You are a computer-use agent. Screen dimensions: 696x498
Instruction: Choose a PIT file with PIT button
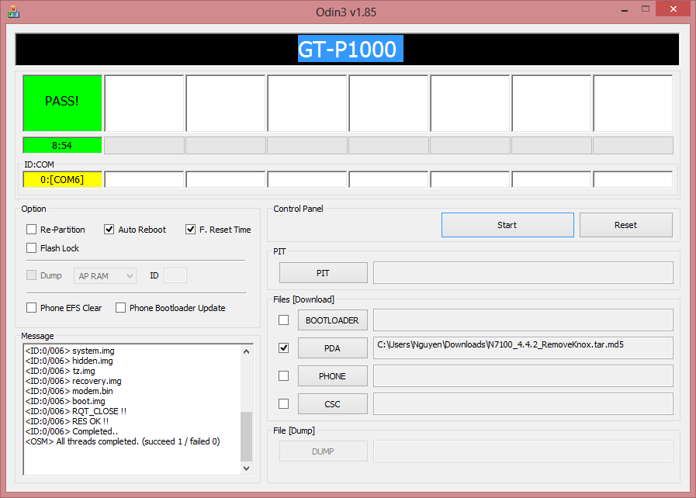[323, 273]
